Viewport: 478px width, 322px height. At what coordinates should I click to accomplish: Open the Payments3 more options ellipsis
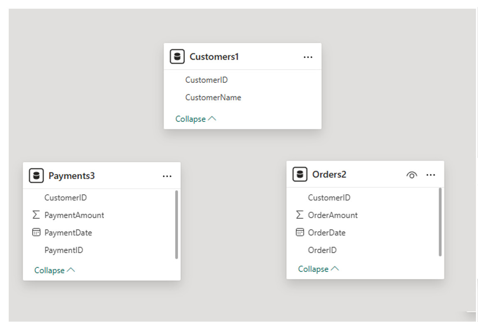coord(167,176)
